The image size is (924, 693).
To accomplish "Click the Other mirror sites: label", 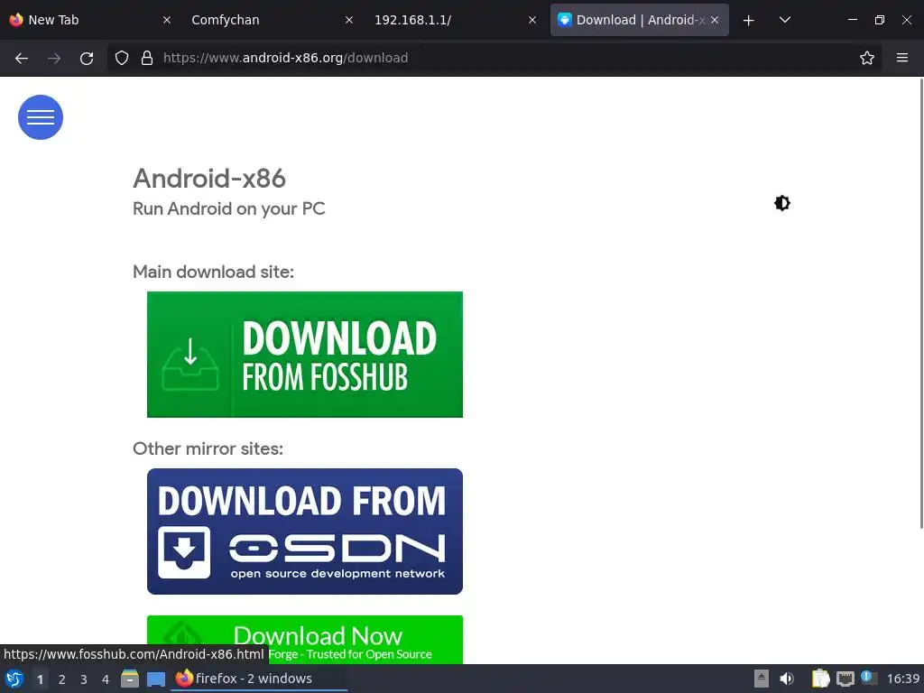I will coord(208,448).
